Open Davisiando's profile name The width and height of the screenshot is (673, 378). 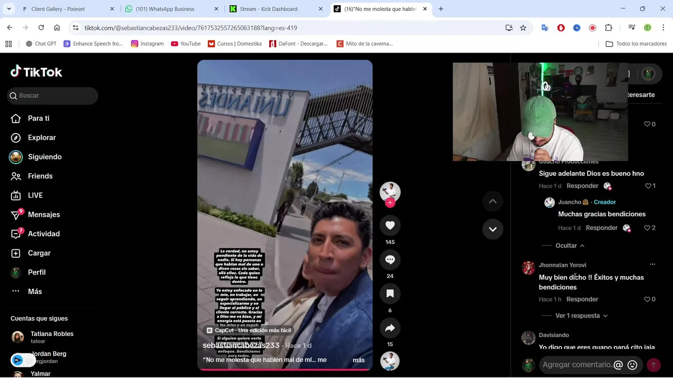click(x=554, y=335)
